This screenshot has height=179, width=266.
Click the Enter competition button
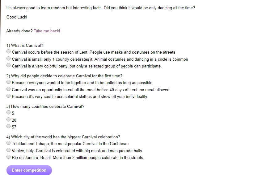coord(29,170)
